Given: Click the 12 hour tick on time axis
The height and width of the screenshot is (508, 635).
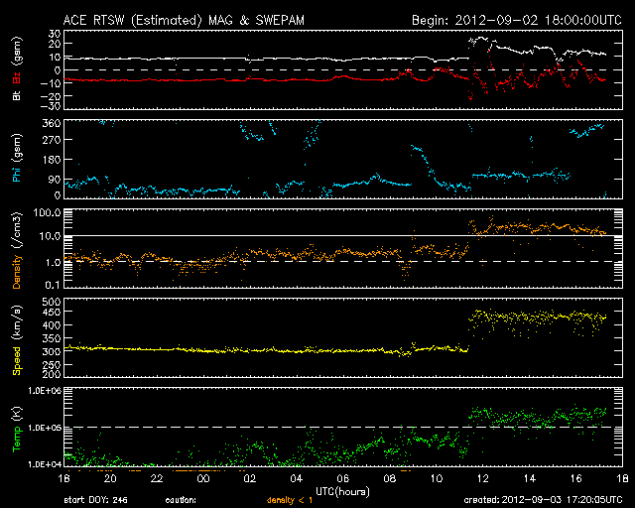Looking at the screenshot, I should tap(483, 478).
